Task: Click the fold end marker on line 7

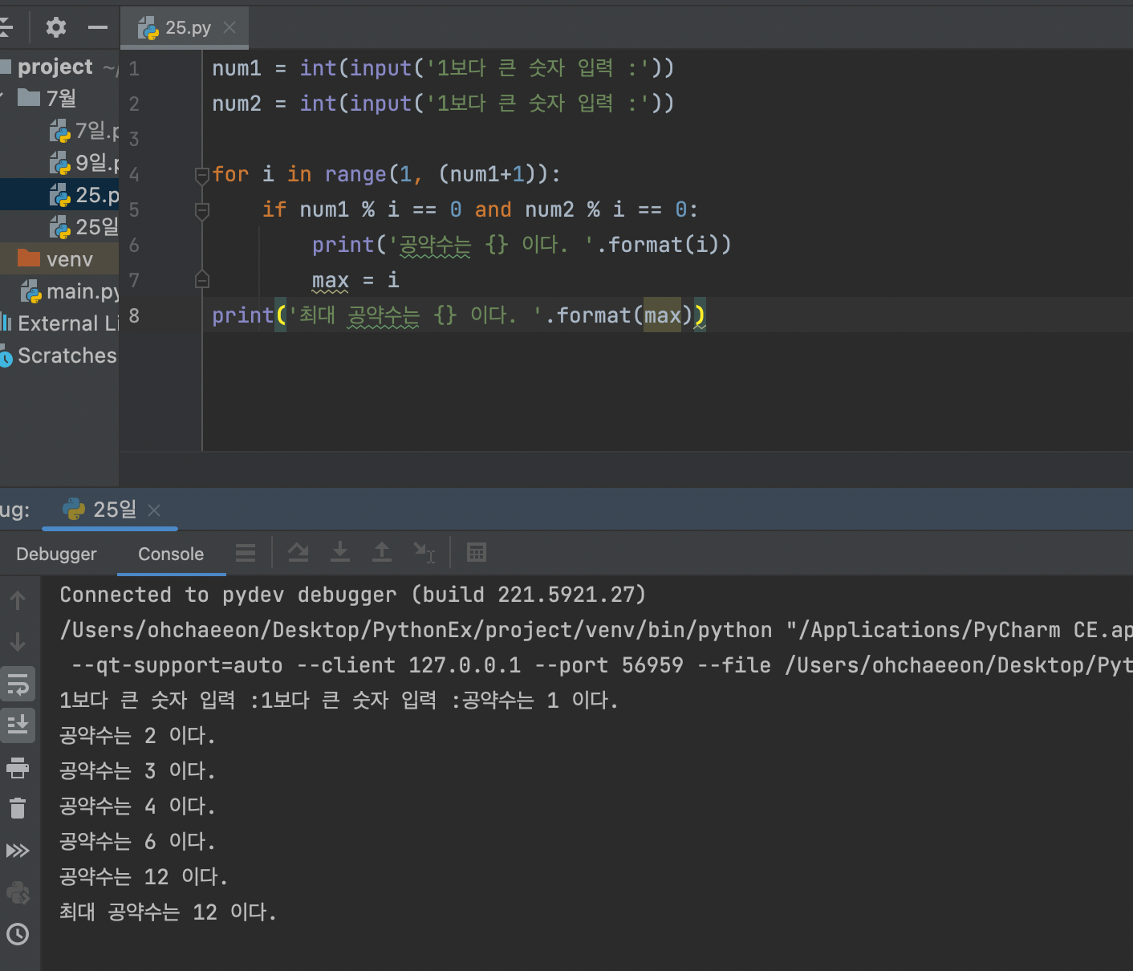Action: coord(202,279)
